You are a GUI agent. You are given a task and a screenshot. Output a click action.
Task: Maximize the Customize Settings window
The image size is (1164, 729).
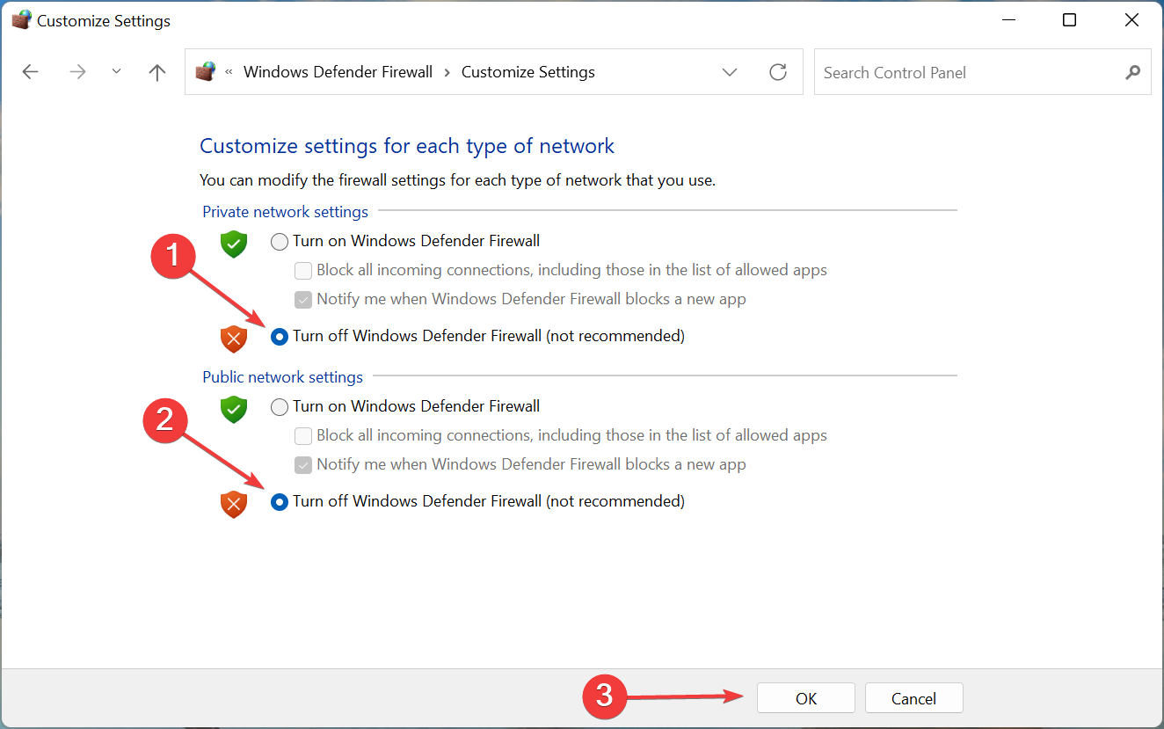1069,20
